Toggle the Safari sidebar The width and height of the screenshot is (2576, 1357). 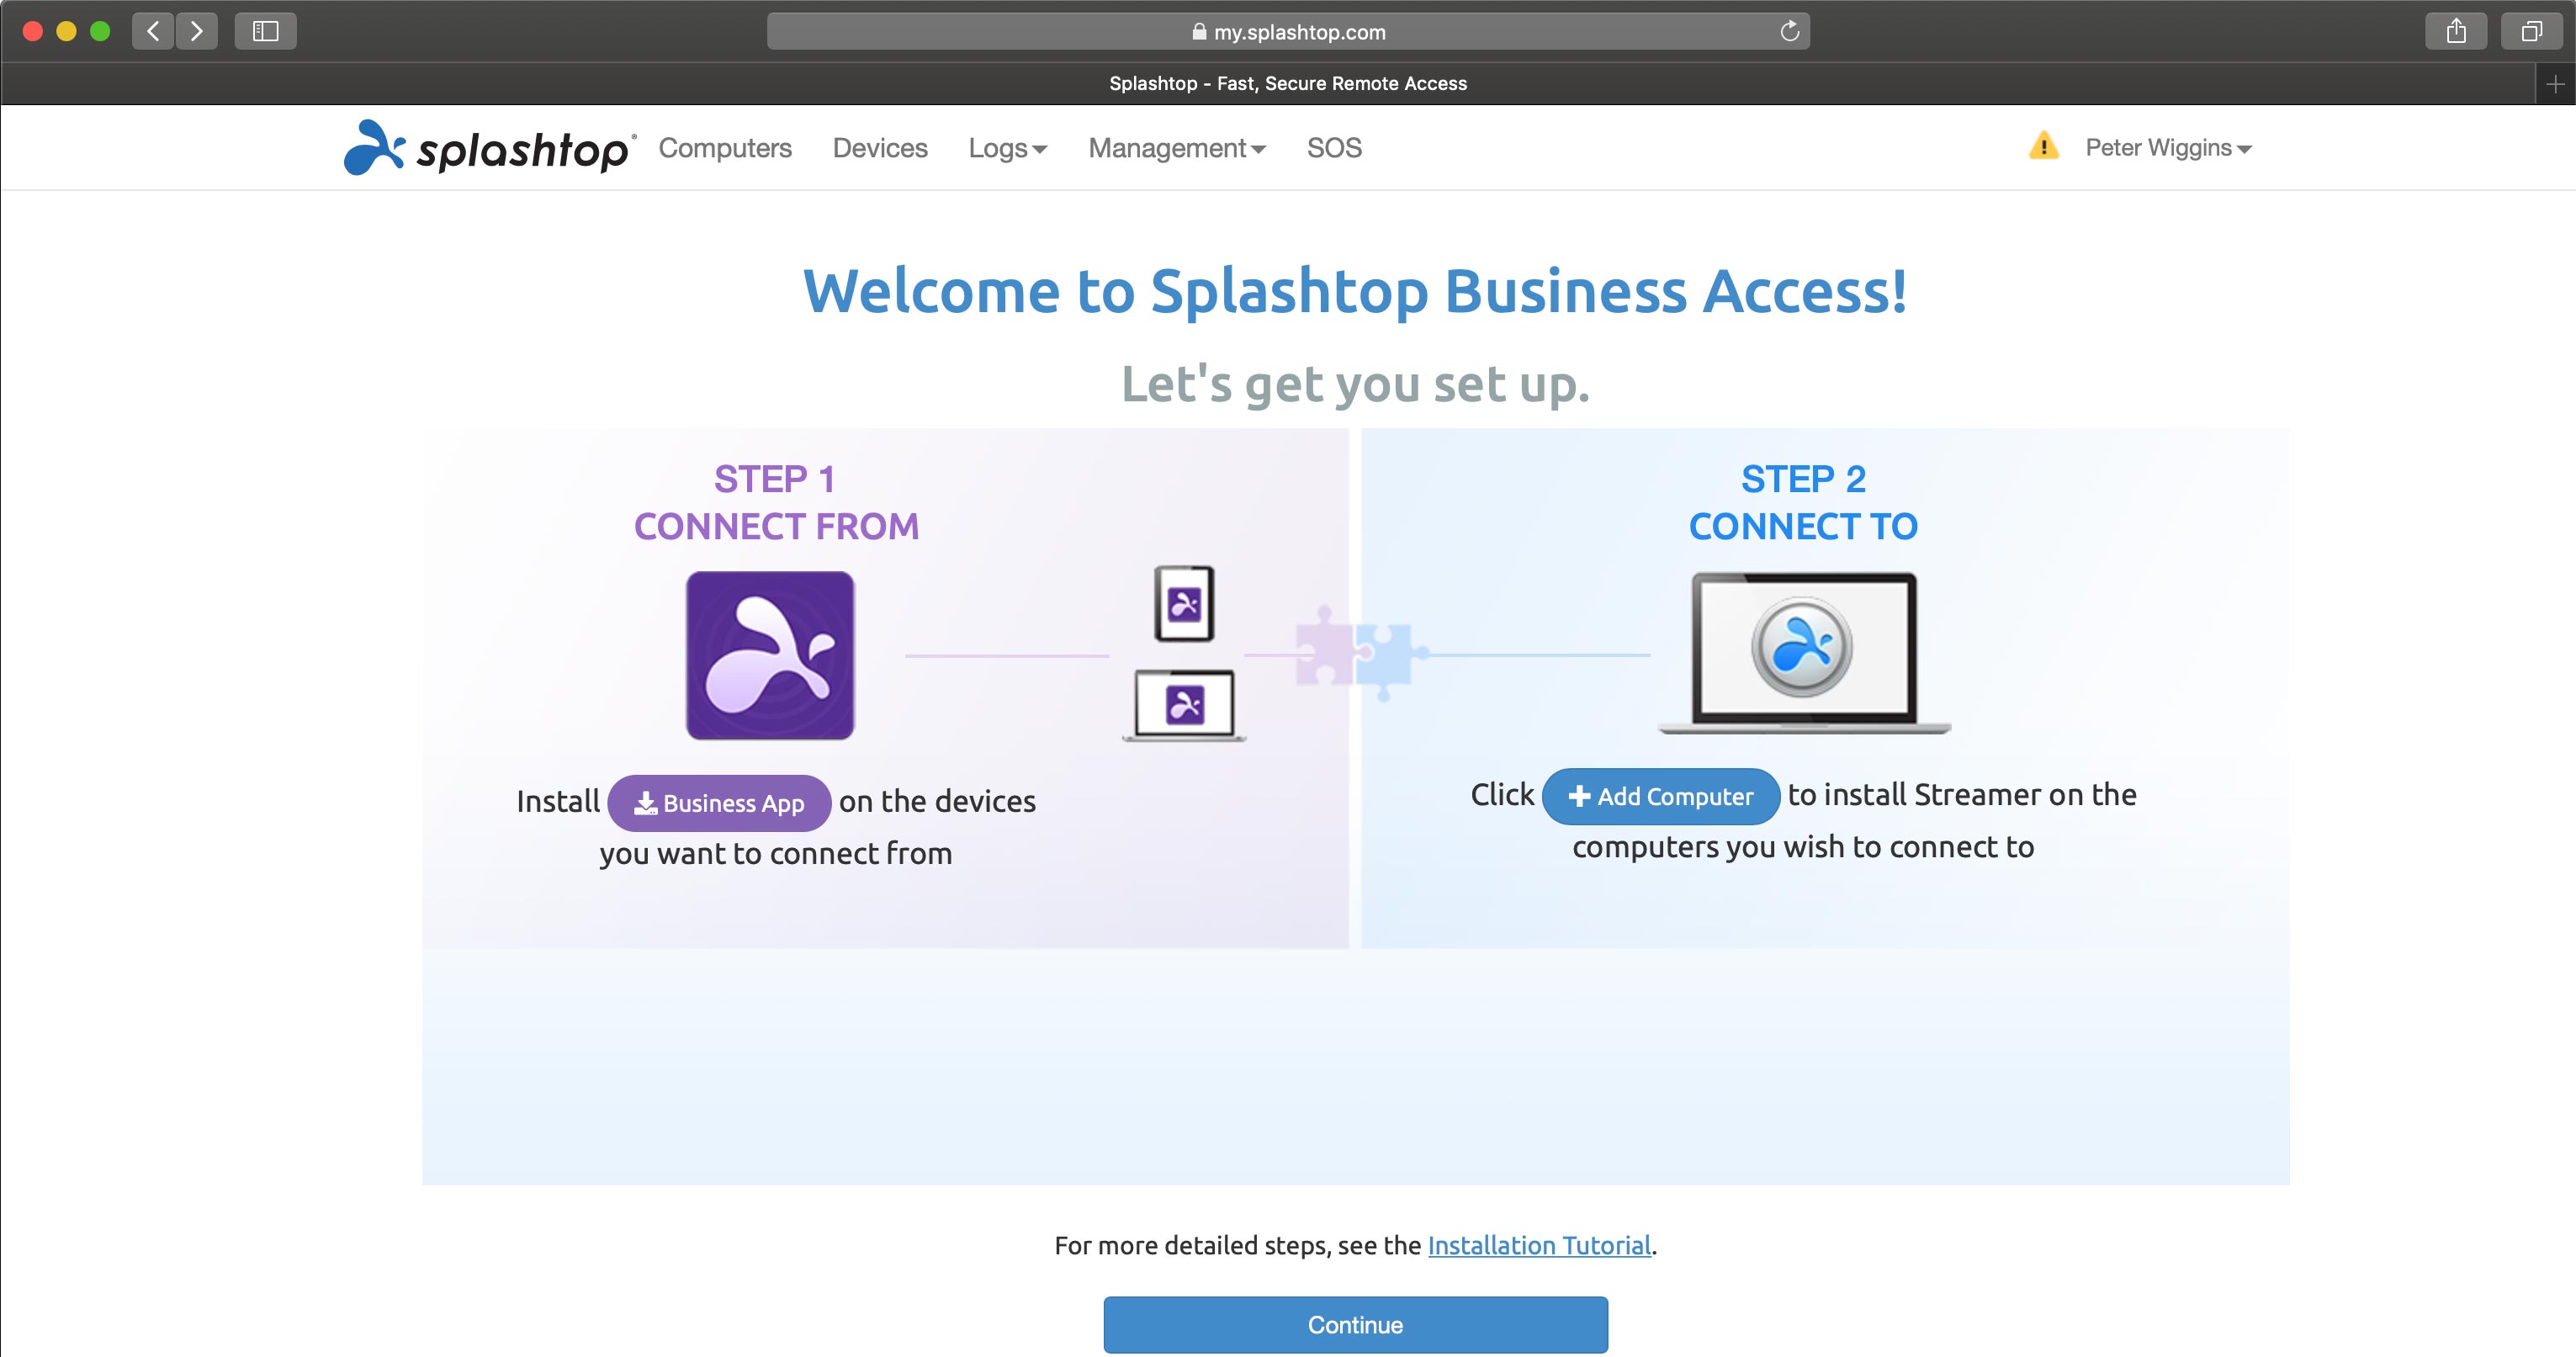click(265, 31)
